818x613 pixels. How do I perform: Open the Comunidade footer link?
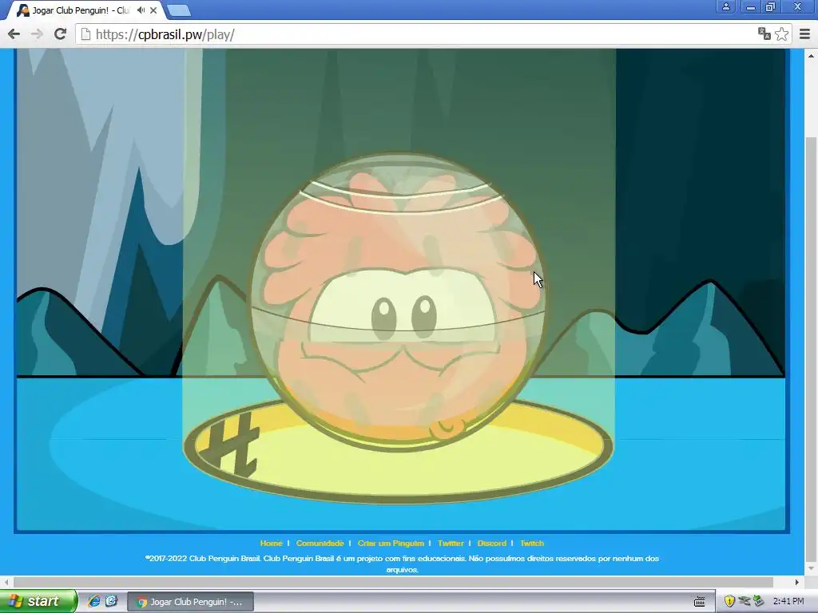[320, 543]
